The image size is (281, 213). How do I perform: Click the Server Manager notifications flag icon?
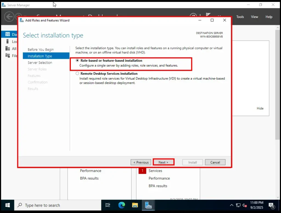point(208,15)
